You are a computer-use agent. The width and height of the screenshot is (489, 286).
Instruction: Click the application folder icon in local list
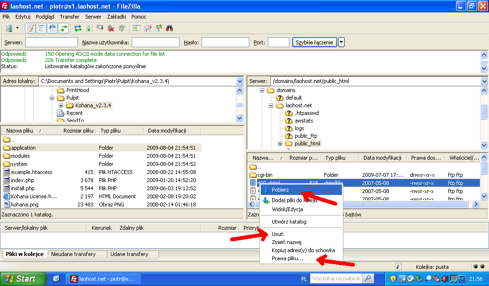click(x=7, y=147)
